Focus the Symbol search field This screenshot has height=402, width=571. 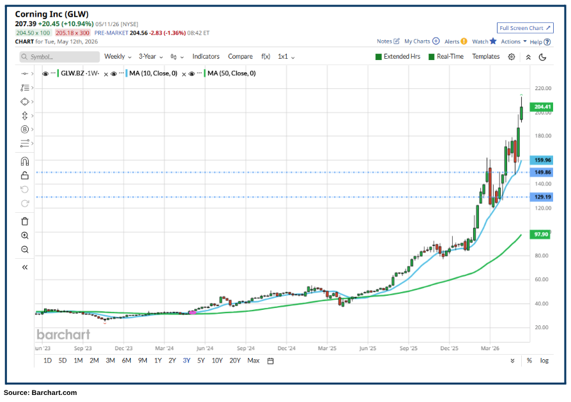[x=59, y=57]
